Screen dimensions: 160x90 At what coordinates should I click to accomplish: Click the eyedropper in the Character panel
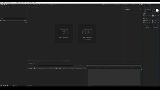pyautogui.click(x=154, y=10)
